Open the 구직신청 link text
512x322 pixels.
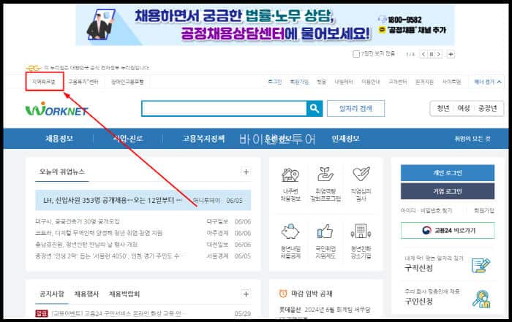[418, 268]
